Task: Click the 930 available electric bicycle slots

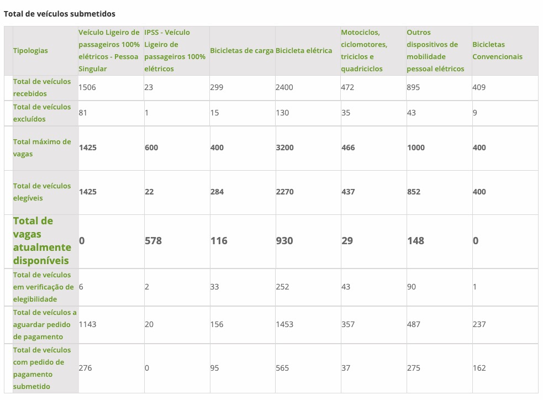Action: 284,241
